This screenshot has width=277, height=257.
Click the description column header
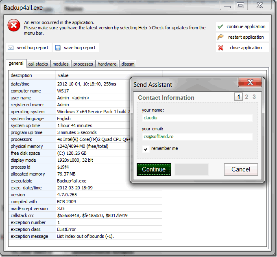(x=32, y=75)
